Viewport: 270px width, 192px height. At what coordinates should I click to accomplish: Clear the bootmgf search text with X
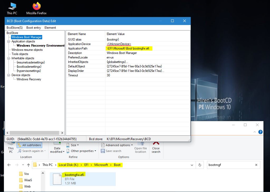pos(256,165)
